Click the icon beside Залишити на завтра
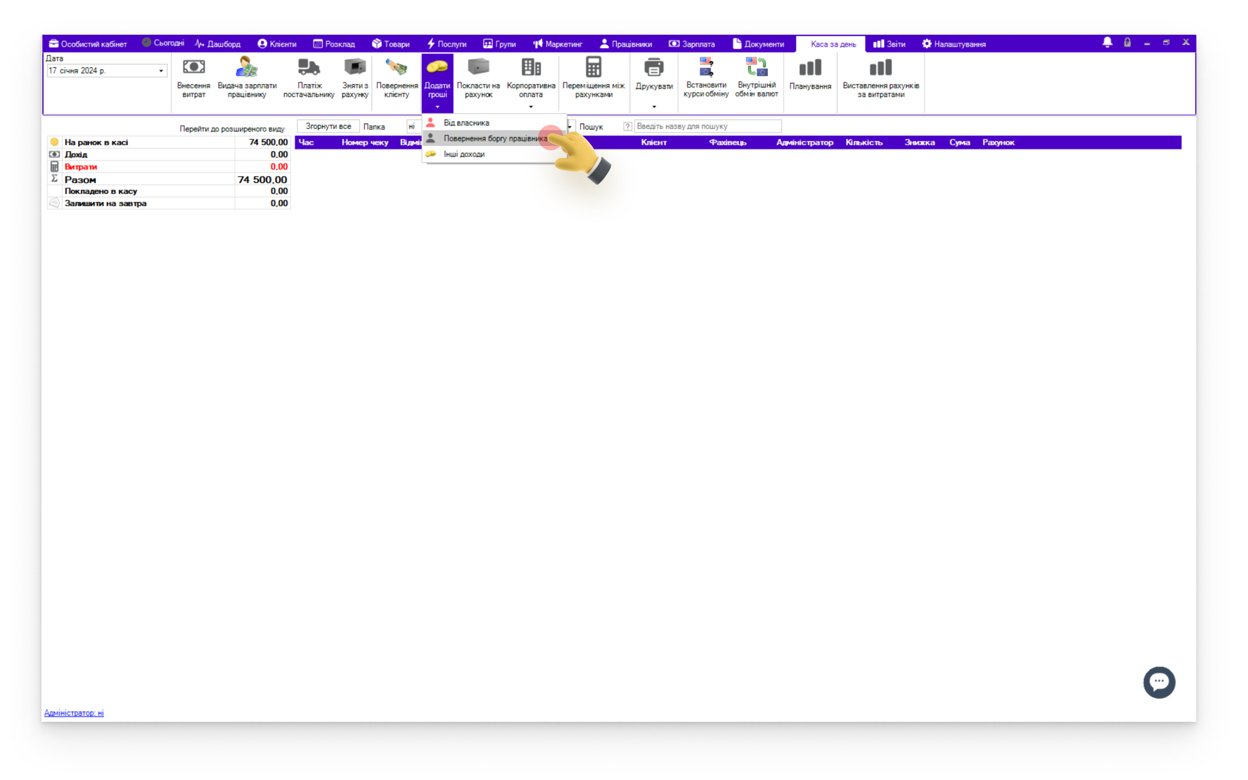The height and width of the screenshot is (780, 1248). click(54, 203)
